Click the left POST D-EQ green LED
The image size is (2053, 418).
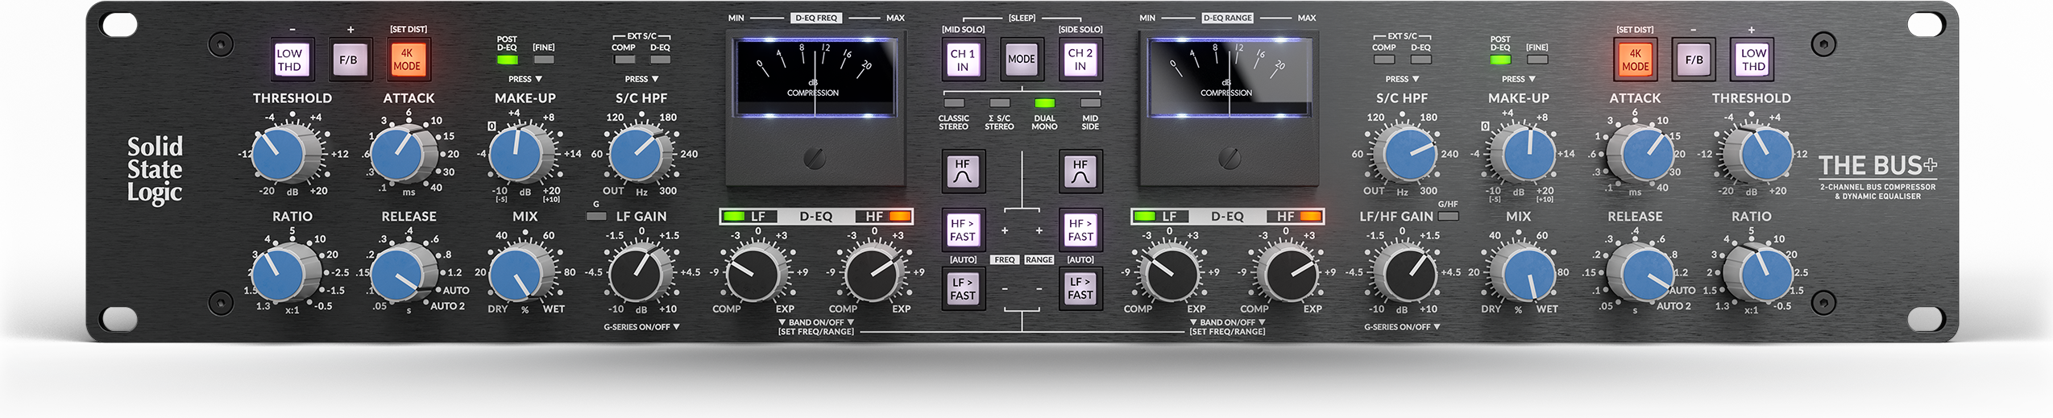508,60
